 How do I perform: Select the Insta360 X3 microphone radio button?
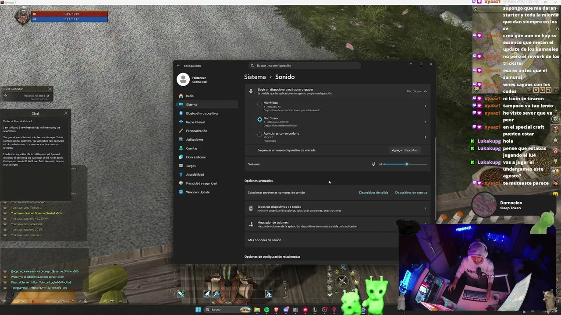(259, 105)
